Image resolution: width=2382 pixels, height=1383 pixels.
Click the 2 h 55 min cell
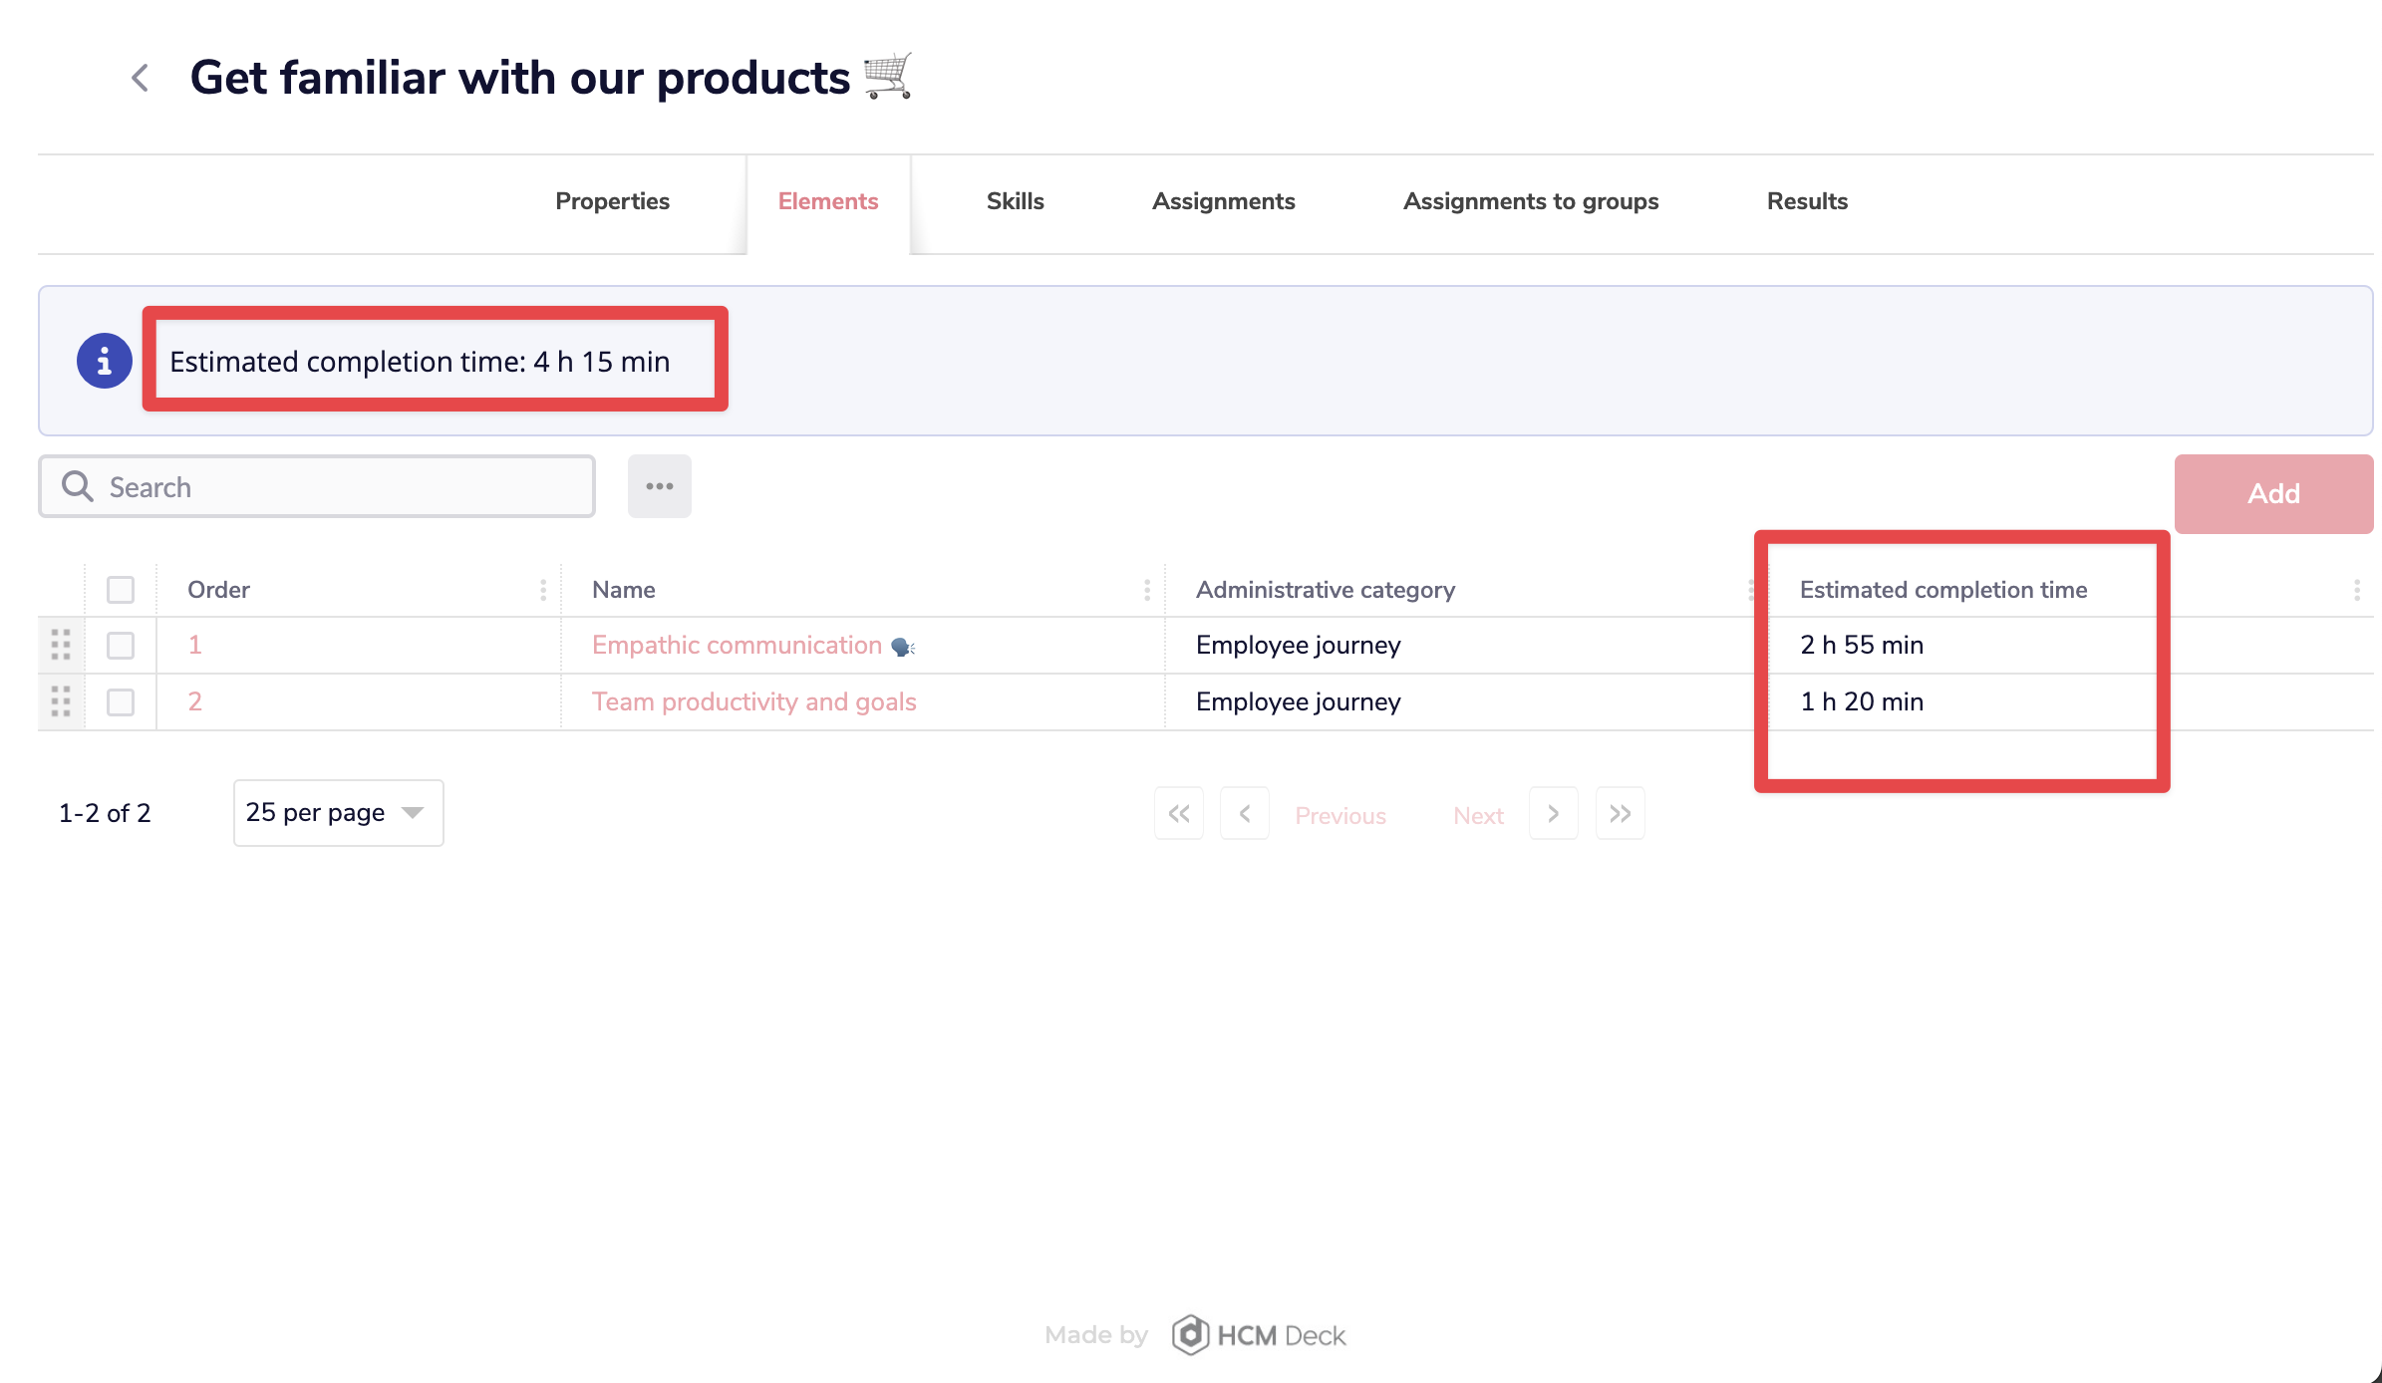pos(1862,646)
